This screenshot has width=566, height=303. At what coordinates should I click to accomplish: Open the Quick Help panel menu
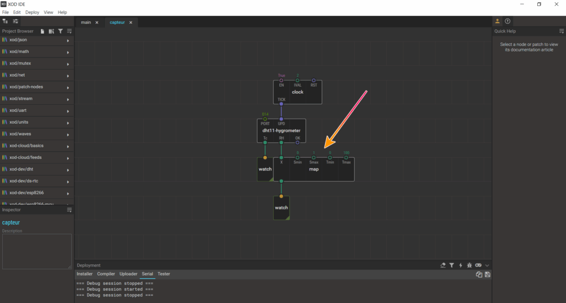click(562, 31)
